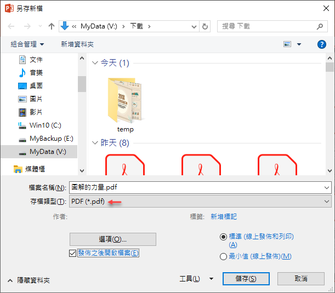Open the address bar history dropdown

click(x=194, y=27)
